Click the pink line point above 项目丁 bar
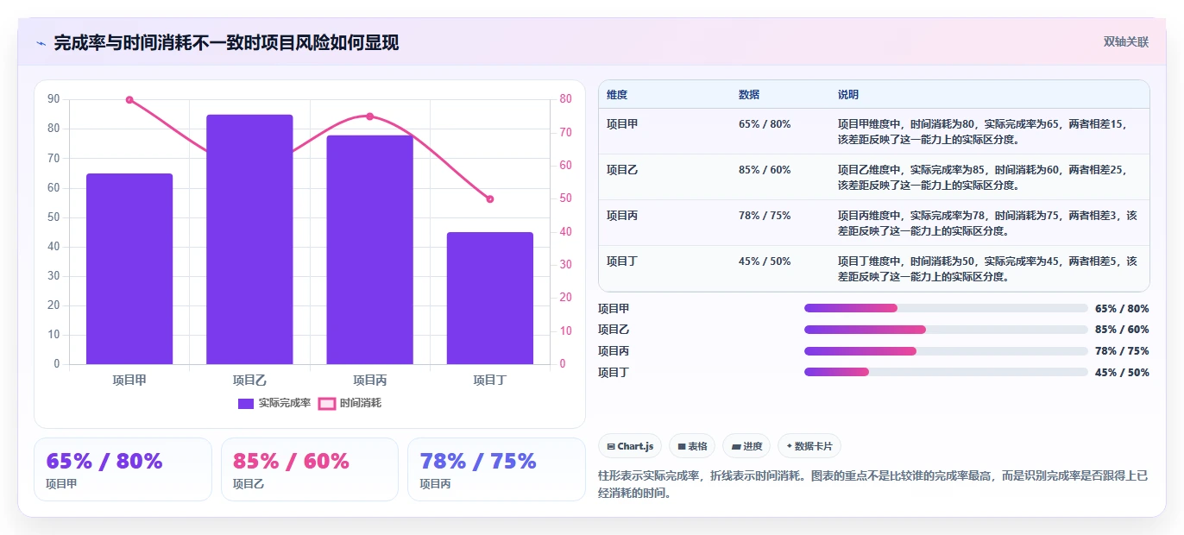The image size is (1184, 535). [x=489, y=199]
